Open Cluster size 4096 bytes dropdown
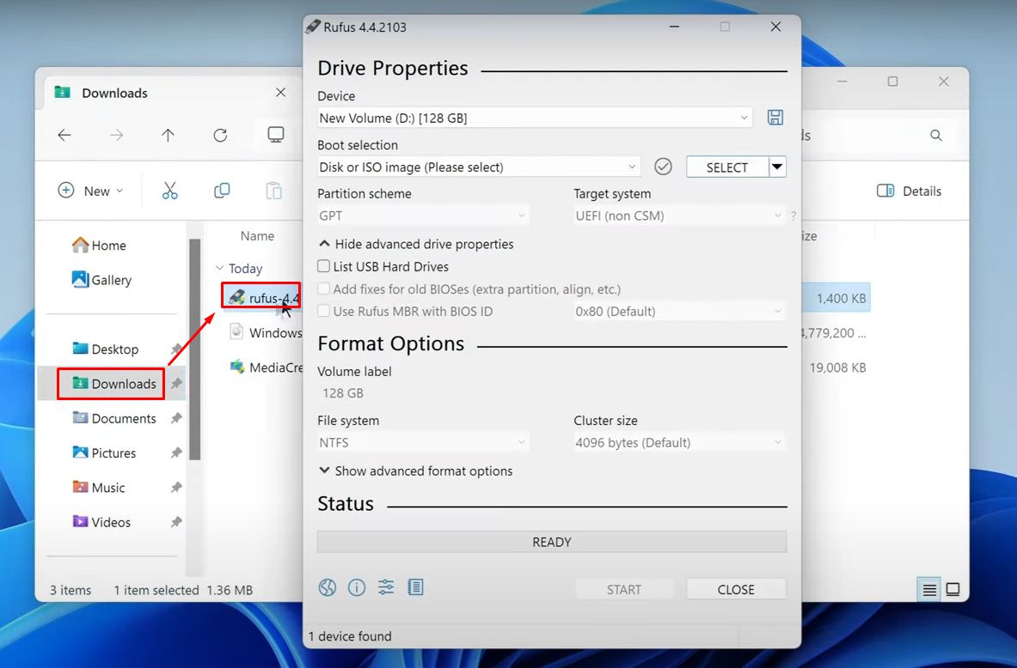This screenshot has height=668, width=1017. [x=680, y=442]
